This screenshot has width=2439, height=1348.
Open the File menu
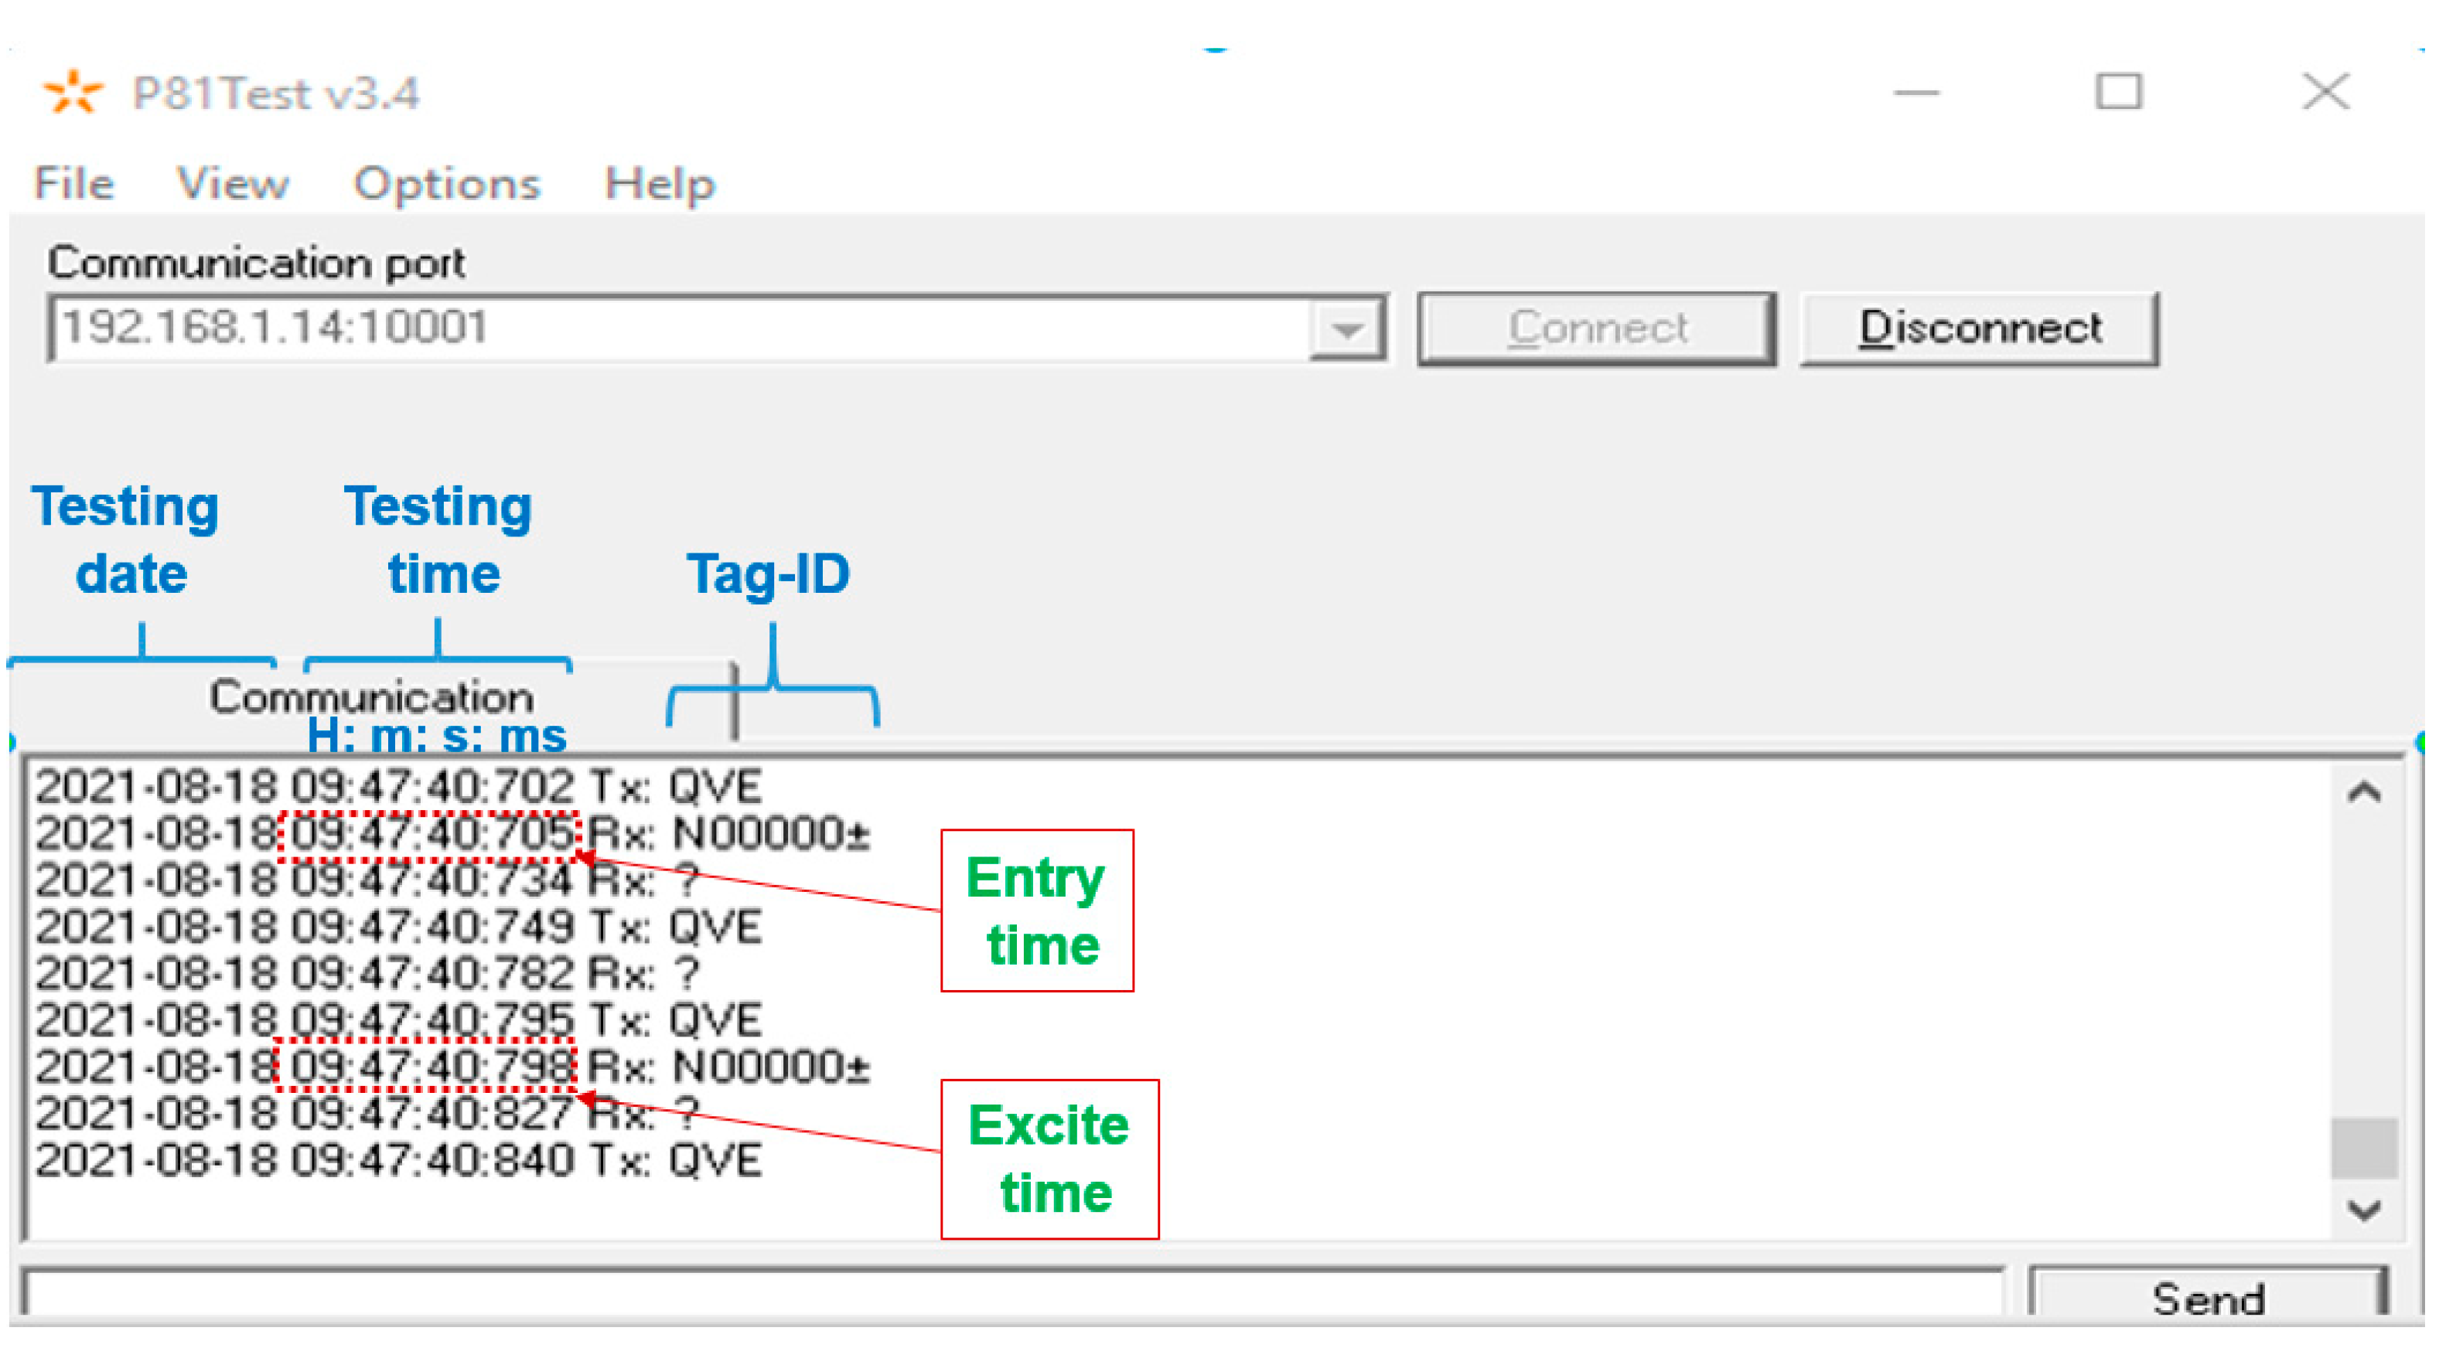tap(74, 184)
